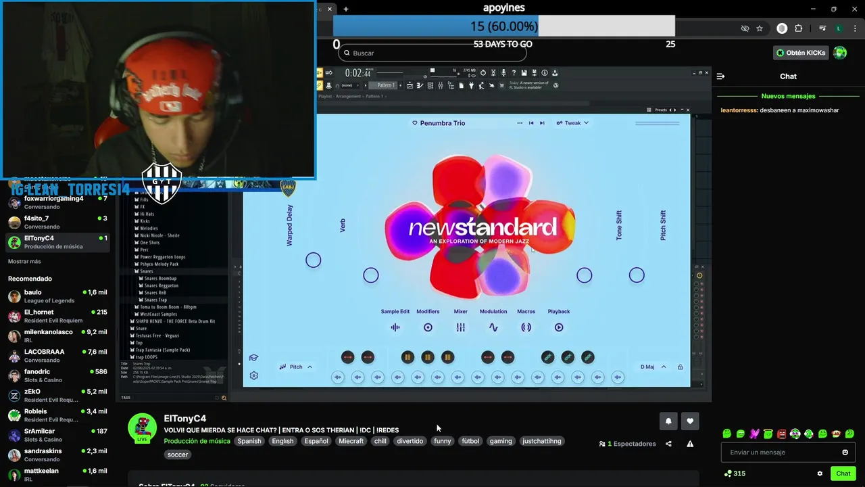Toggle the key lock next to D Maj
The image size is (865, 487).
[680, 367]
